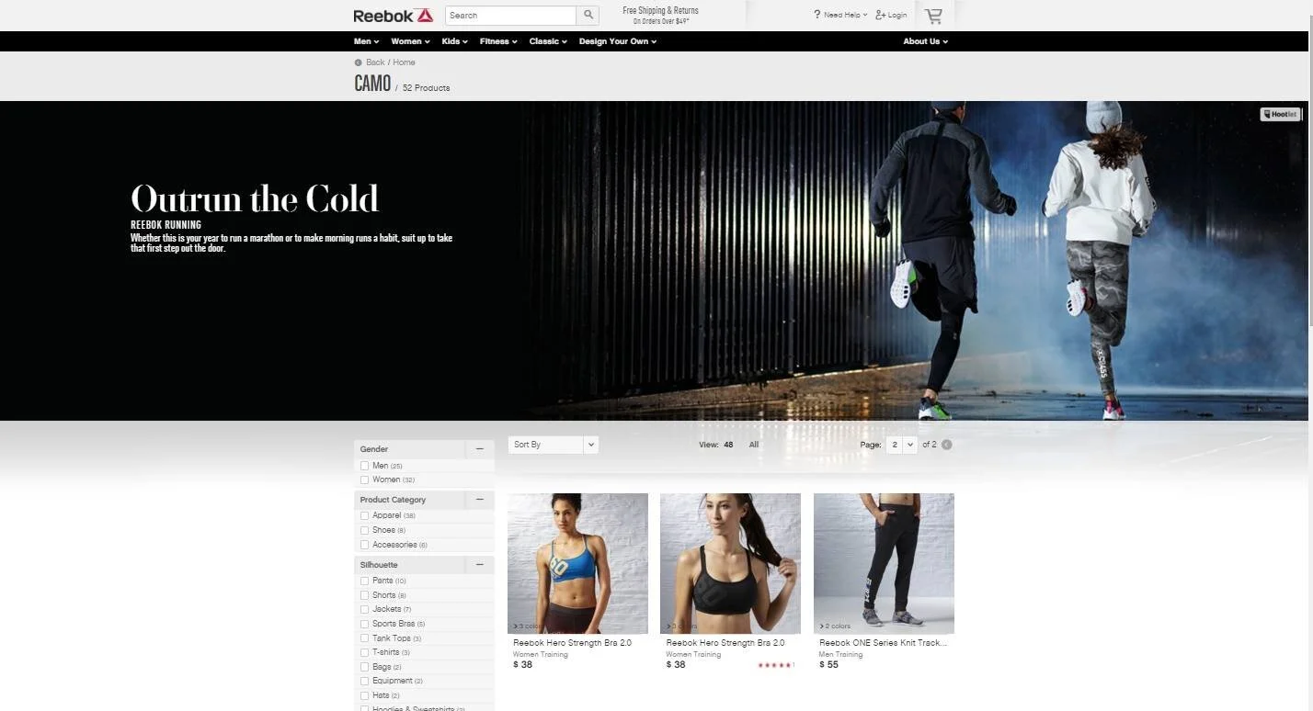Check the Sports Bras silhouette filter
Image resolution: width=1313 pixels, height=711 pixels.
[365, 624]
